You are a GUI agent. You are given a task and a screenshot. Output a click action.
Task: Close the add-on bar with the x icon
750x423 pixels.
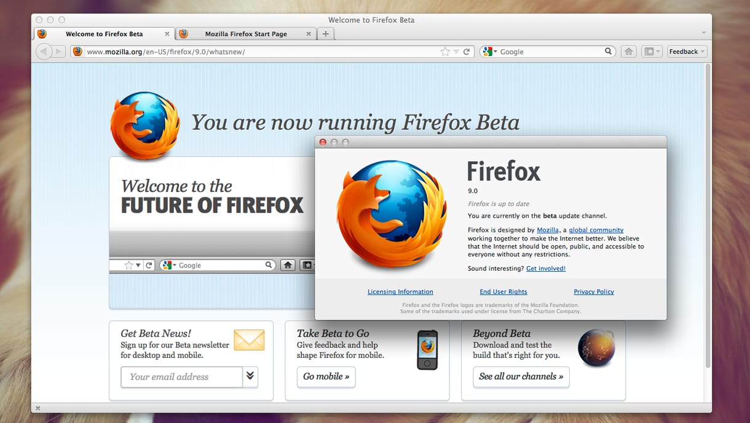(x=37, y=408)
